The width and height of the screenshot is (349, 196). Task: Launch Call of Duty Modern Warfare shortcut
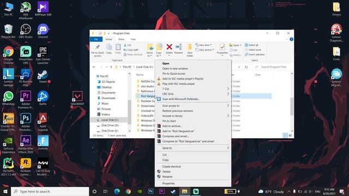(x=43, y=167)
